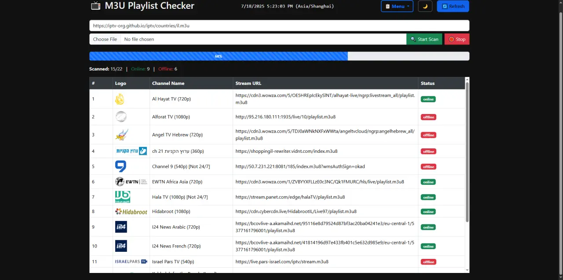The image size is (563, 280).
Task: Click the offline badge for Channel 9
Action: pyautogui.click(x=428, y=166)
